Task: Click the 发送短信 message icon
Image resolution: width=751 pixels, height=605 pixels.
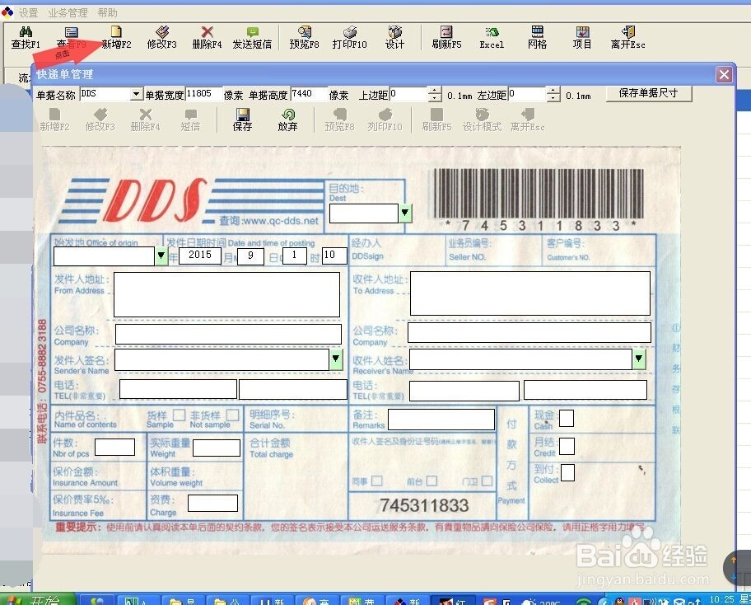Action: click(x=253, y=32)
